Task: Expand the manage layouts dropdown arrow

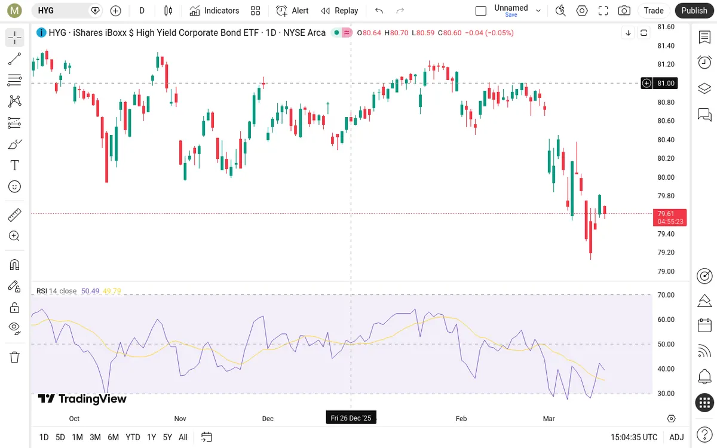Action: tap(538, 11)
